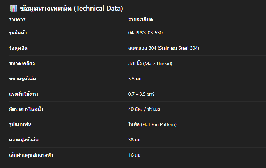The image size is (266, 168).
Task: Click the 16 มม. head diameter value
Action: pyautogui.click(x=135, y=155)
